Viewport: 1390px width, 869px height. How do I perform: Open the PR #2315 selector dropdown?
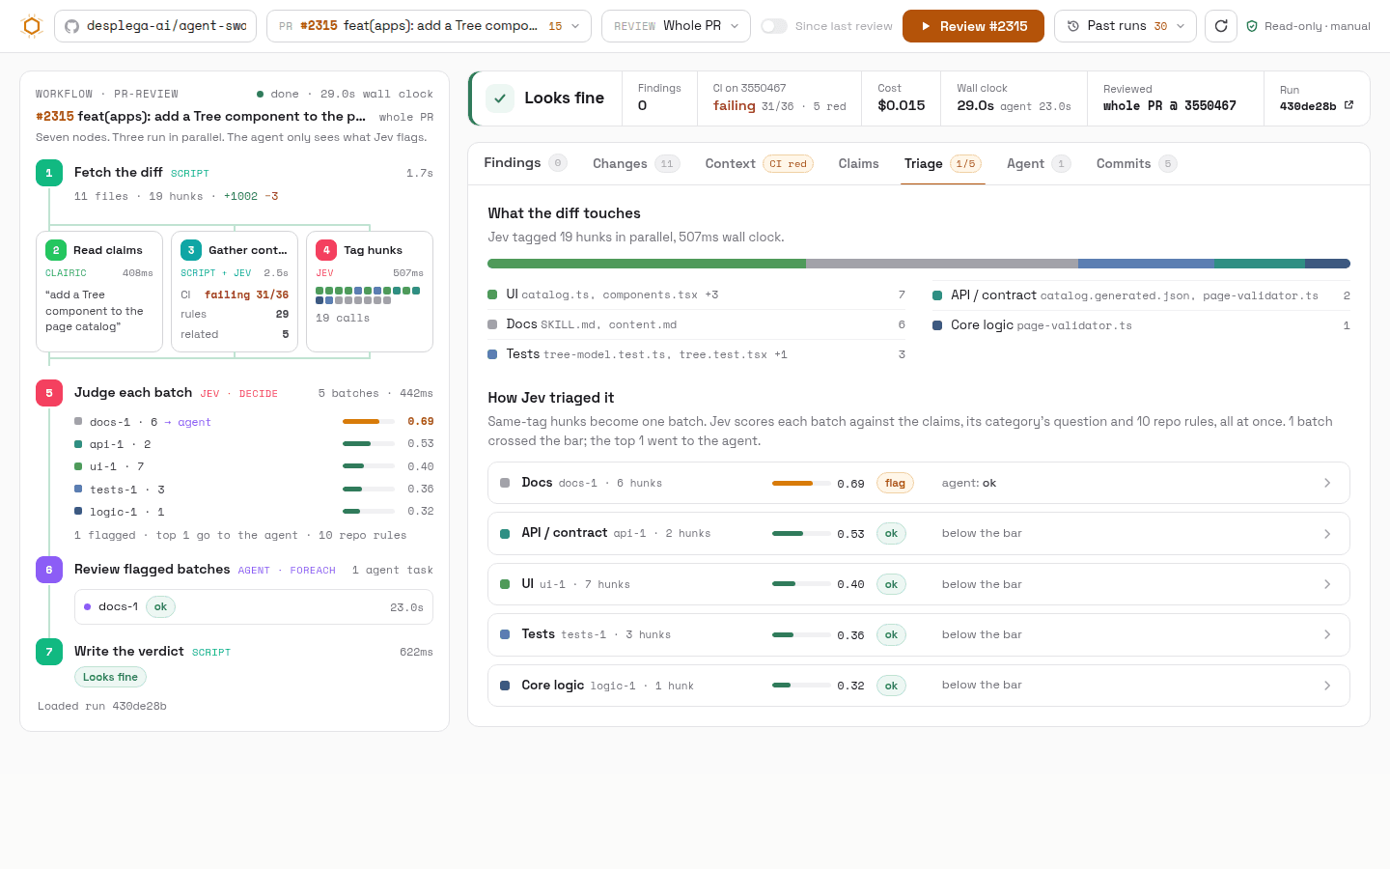[430, 26]
